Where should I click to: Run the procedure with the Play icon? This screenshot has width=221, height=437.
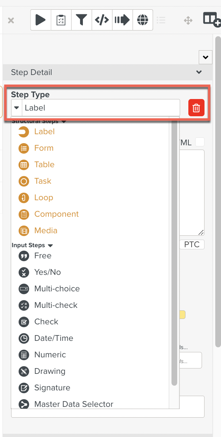[40, 20]
